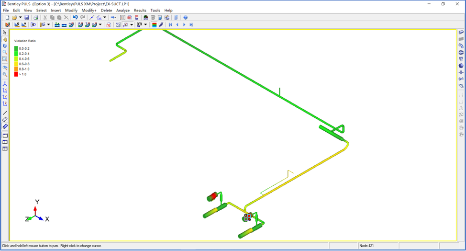Open the Analyze menu

[122, 10]
